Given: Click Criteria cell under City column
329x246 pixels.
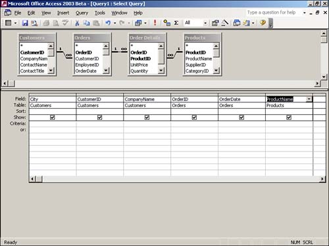Looking at the screenshot, I should 53,124.
